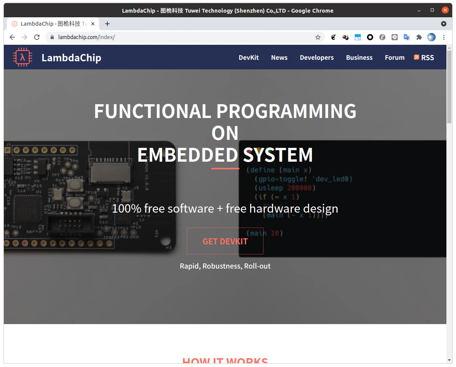Click the '100% free software + free hardware design' text

click(x=225, y=209)
